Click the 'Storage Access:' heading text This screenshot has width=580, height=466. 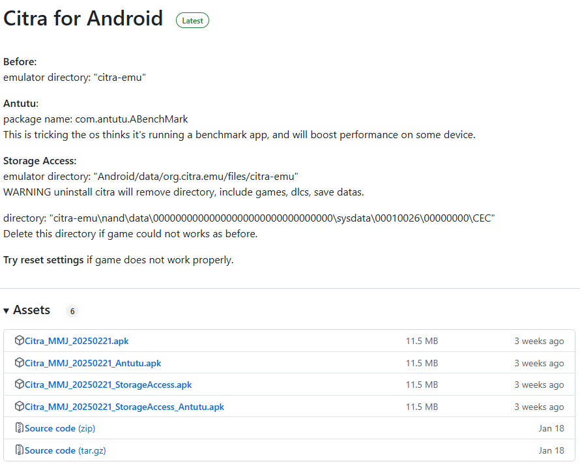(40, 161)
